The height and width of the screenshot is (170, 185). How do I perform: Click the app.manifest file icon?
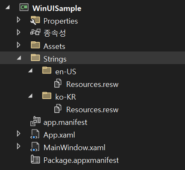click(35, 121)
